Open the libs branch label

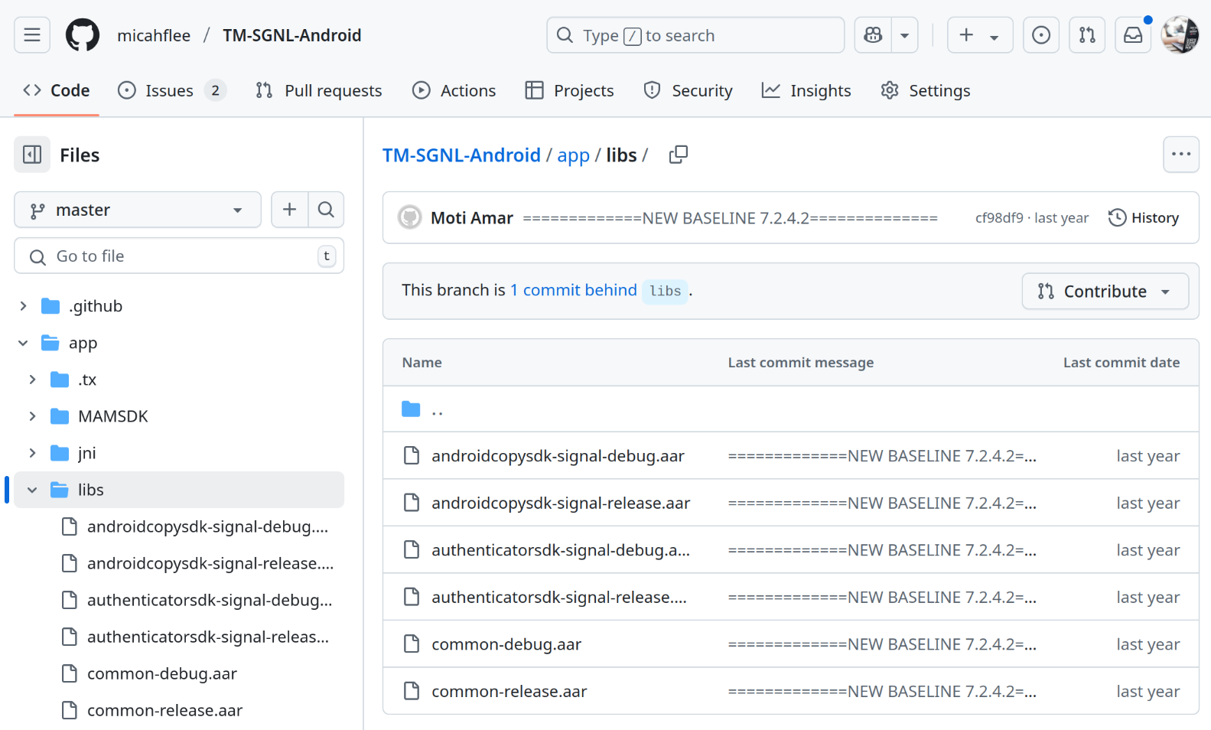[x=665, y=291]
